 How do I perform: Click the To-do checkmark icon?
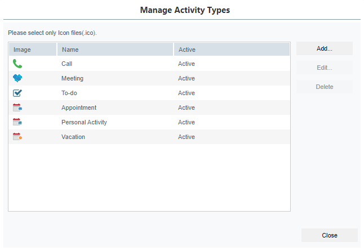tap(17, 93)
